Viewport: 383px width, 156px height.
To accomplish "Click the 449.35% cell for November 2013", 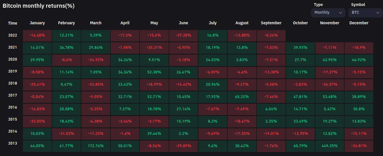I will point(330,146).
